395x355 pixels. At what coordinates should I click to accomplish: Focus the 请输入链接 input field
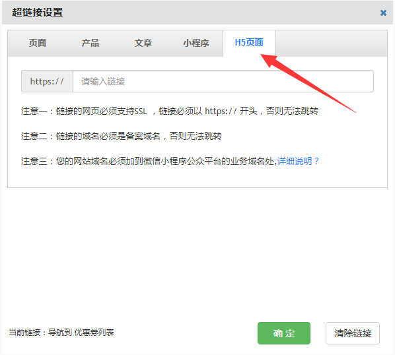click(223, 81)
